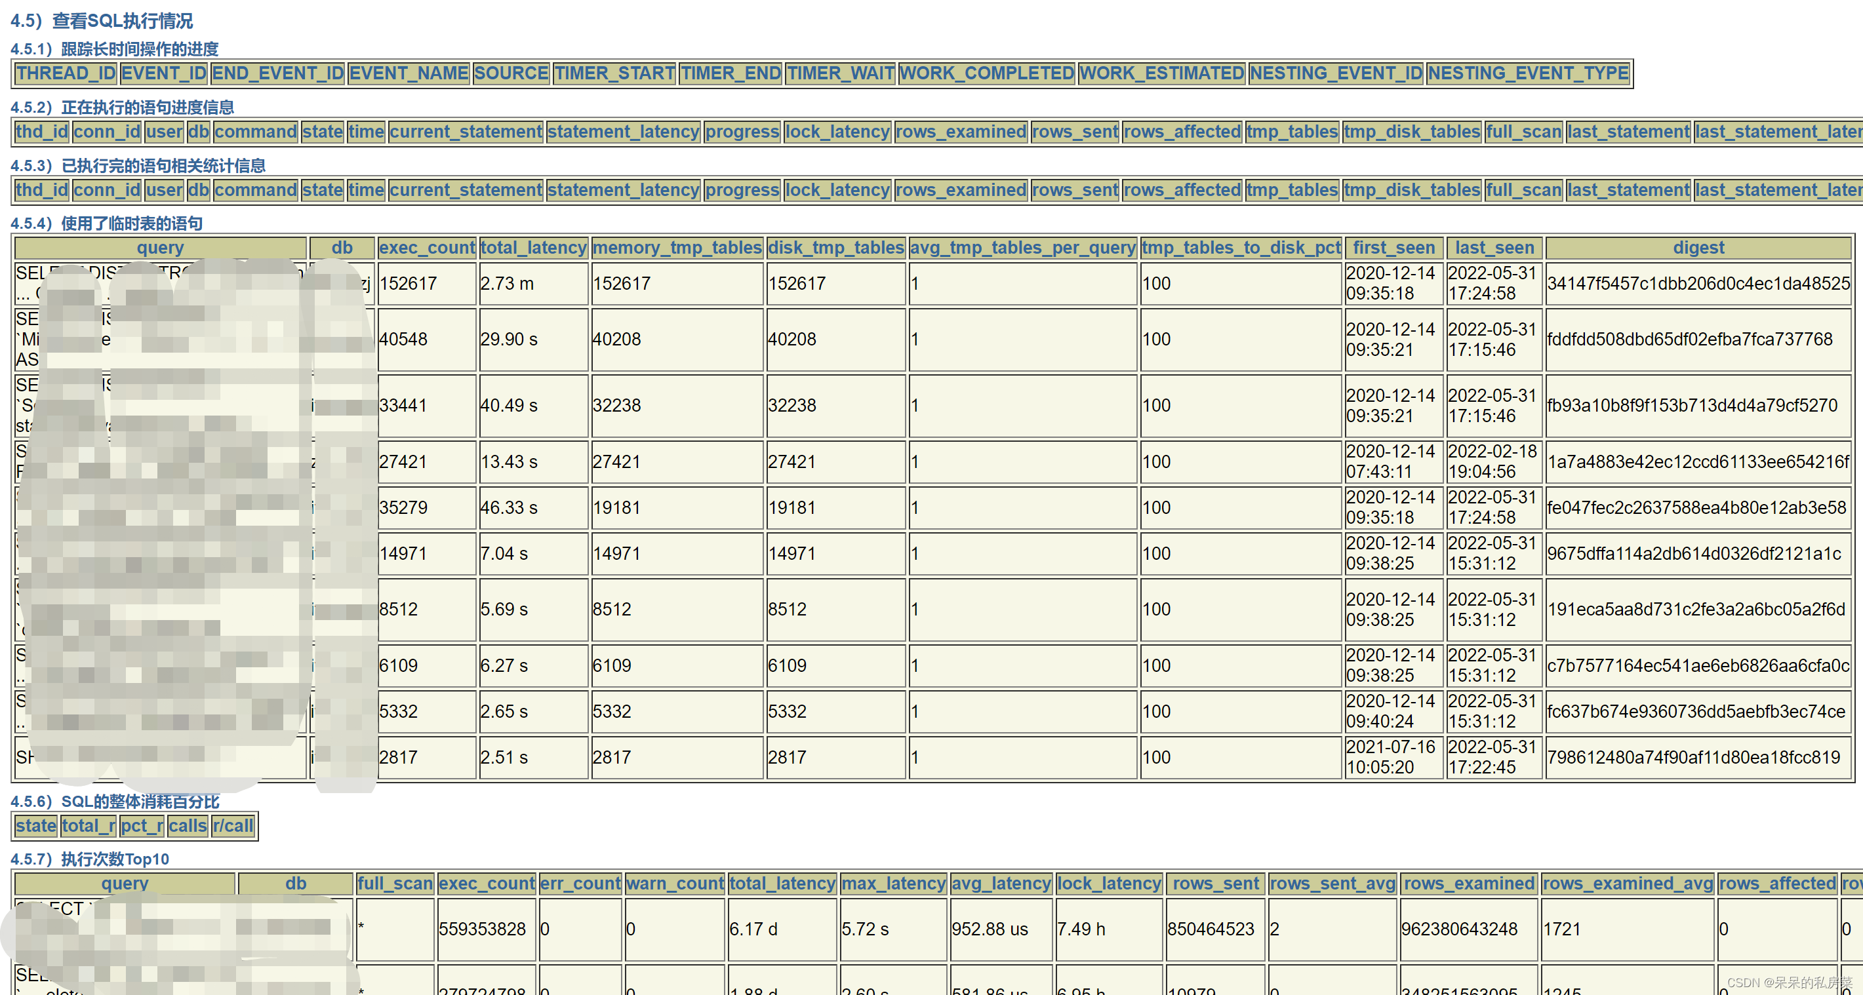1863x995 pixels.
Task: Click heading 4.5.4) 使用了临时表的语句
Action: 106,224
